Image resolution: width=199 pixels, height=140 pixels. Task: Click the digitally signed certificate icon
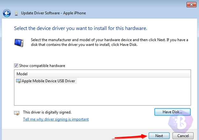pyautogui.click(x=17, y=113)
